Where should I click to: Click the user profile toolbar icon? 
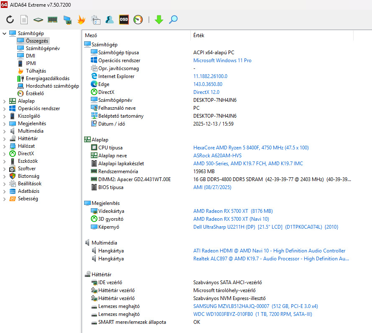(109, 20)
